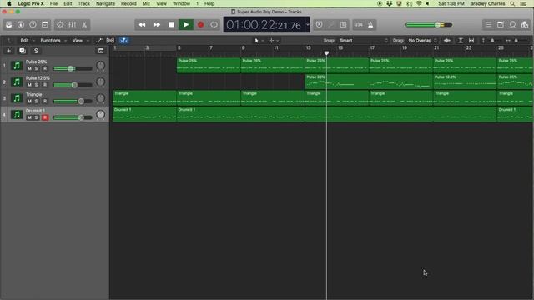Toggle the Count-in 1234 button
The height and width of the screenshot is (300, 534).
click(x=358, y=24)
